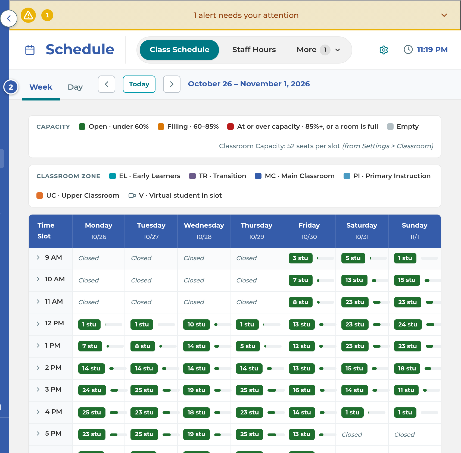The height and width of the screenshot is (453, 461).
Task: Click the teal Early Learners zone swatch
Action: [x=113, y=176]
